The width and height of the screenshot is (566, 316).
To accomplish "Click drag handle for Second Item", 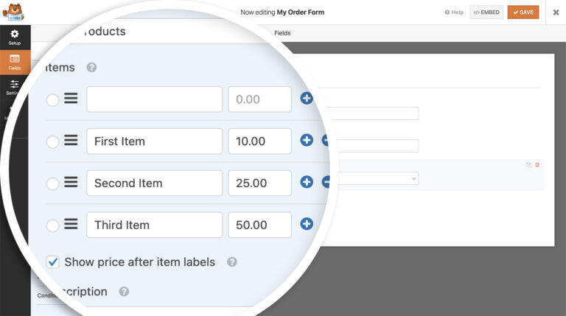I will coord(71,183).
